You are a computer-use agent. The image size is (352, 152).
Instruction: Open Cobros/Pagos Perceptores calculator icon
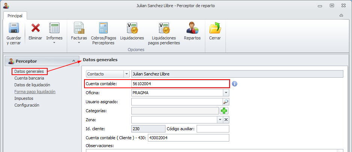(x=103, y=28)
